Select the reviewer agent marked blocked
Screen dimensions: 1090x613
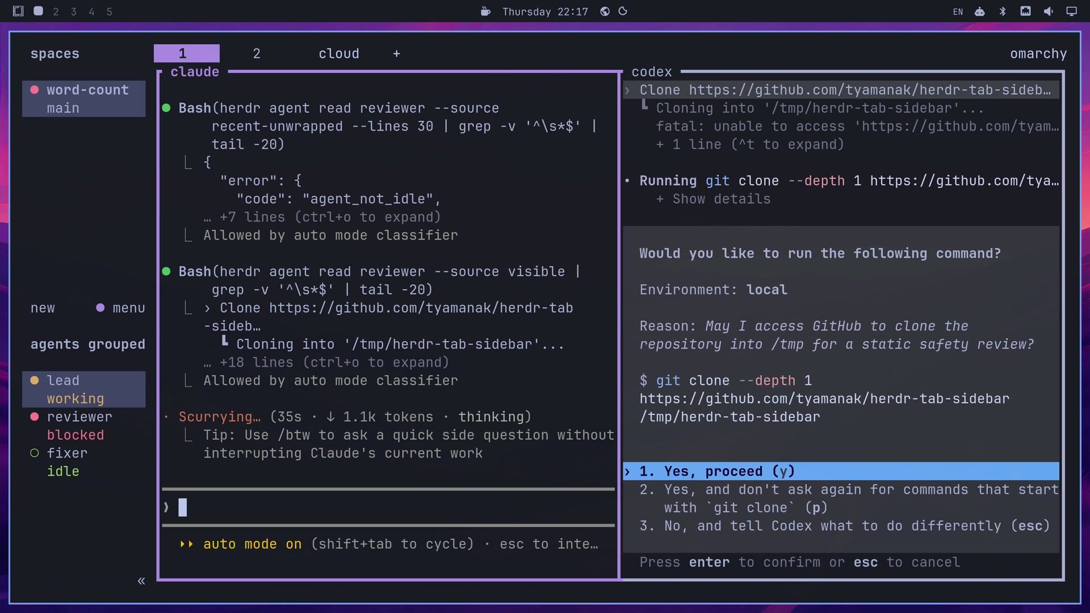coord(84,426)
